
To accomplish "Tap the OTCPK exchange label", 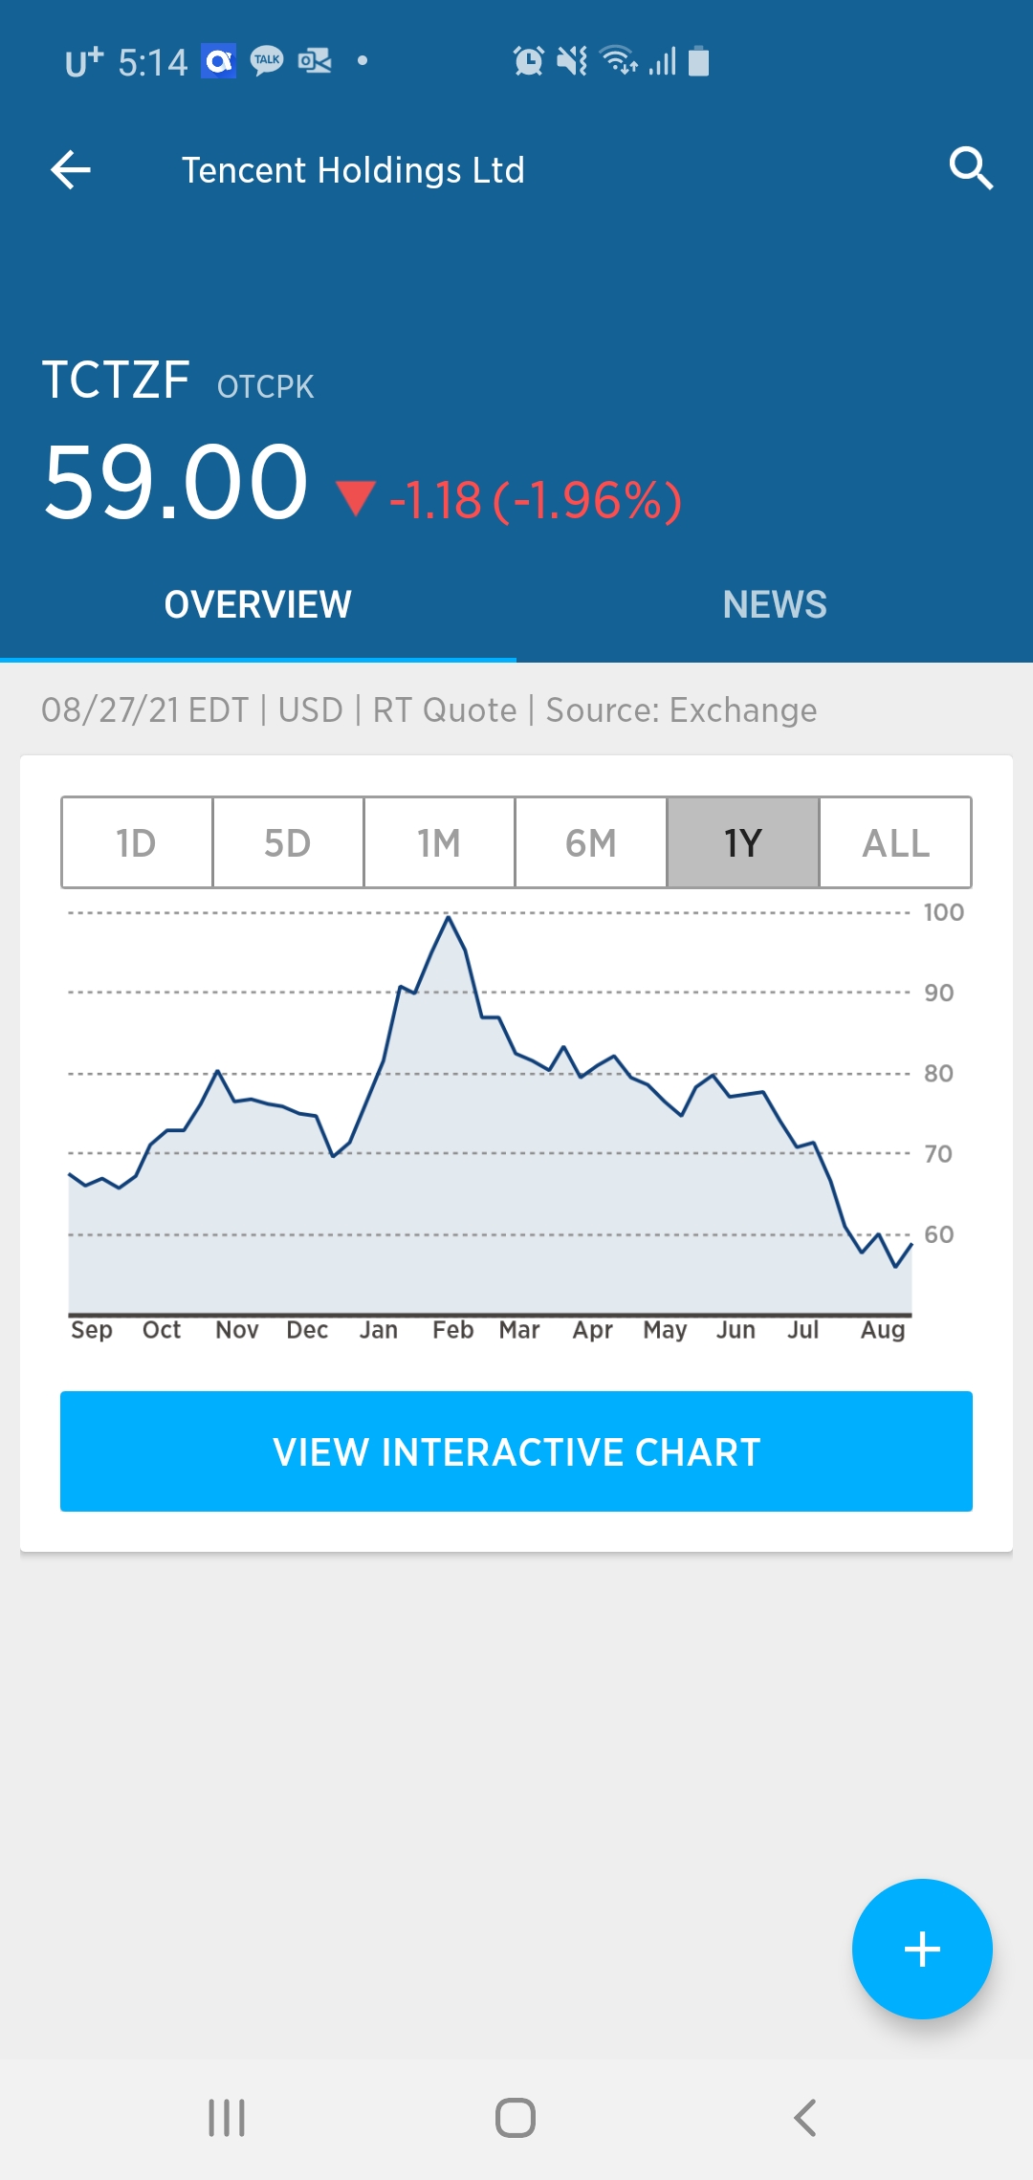I will 265,386.
